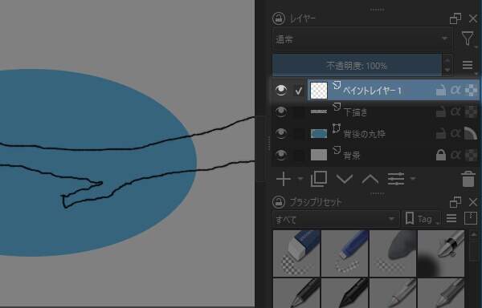The height and width of the screenshot is (308, 482).
Task: Hide the 背後の丸枠 layer via eye
Action: click(281, 133)
